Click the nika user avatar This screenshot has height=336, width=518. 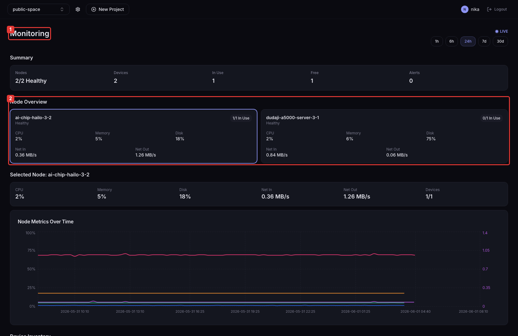tap(464, 9)
